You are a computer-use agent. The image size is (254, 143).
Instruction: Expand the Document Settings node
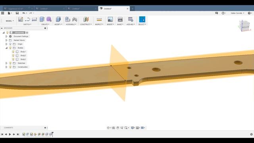[x=6, y=37]
